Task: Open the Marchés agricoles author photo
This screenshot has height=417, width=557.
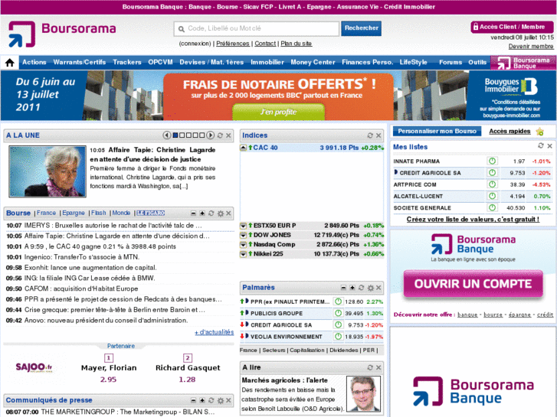Action: tap(363, 394)
